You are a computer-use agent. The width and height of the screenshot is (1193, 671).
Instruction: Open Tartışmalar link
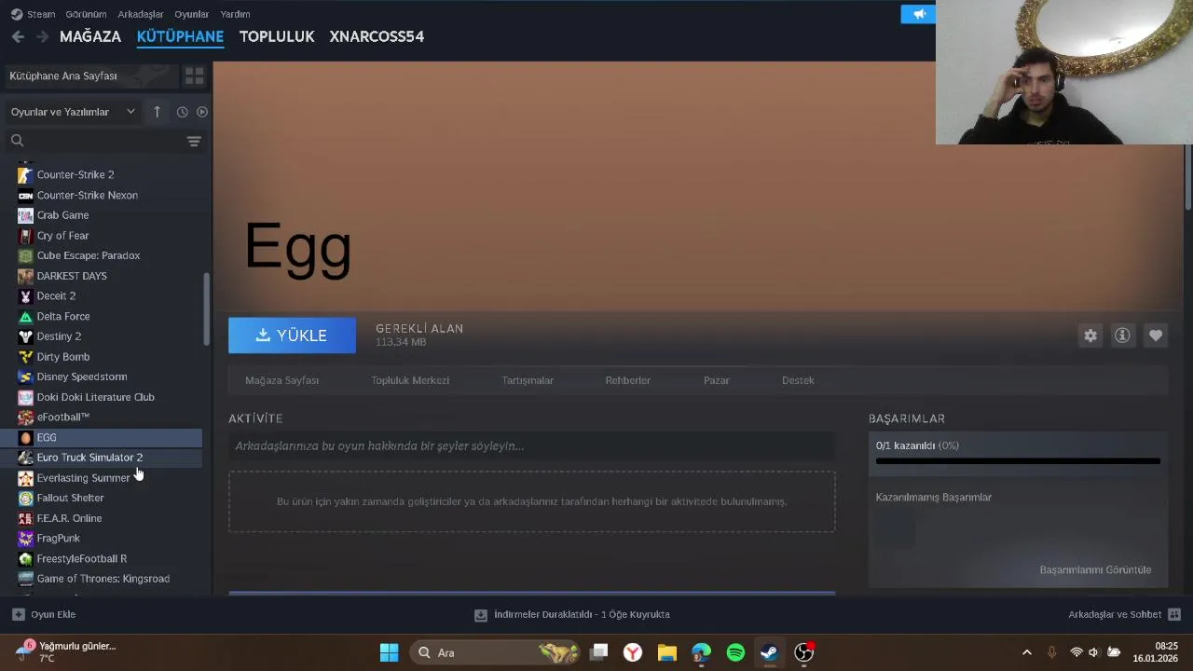[x=528, y=380]
